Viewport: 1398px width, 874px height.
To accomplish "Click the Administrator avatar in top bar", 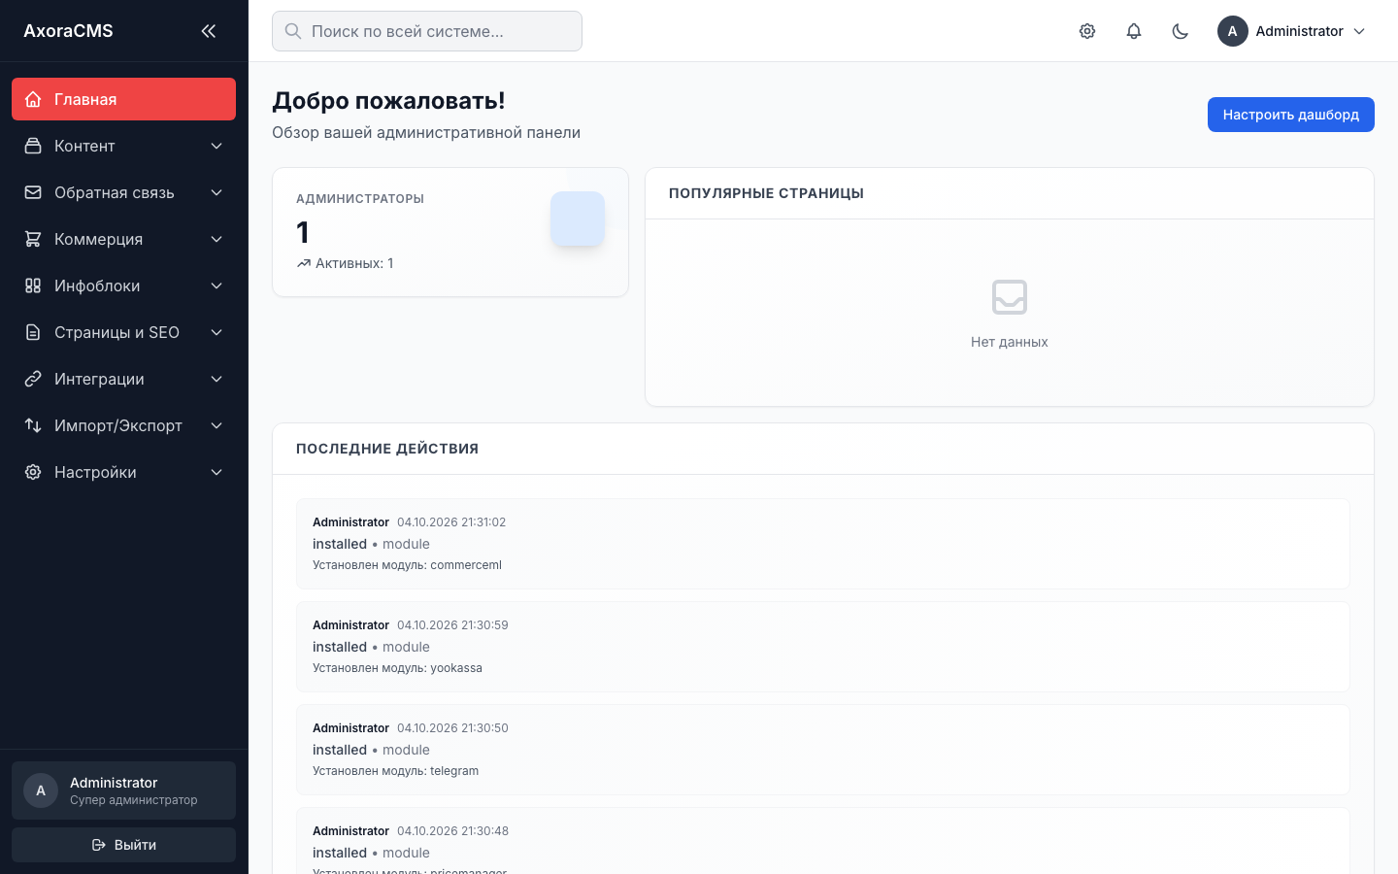I will [1233, 31].
